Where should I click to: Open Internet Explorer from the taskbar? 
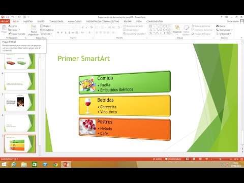14,164
